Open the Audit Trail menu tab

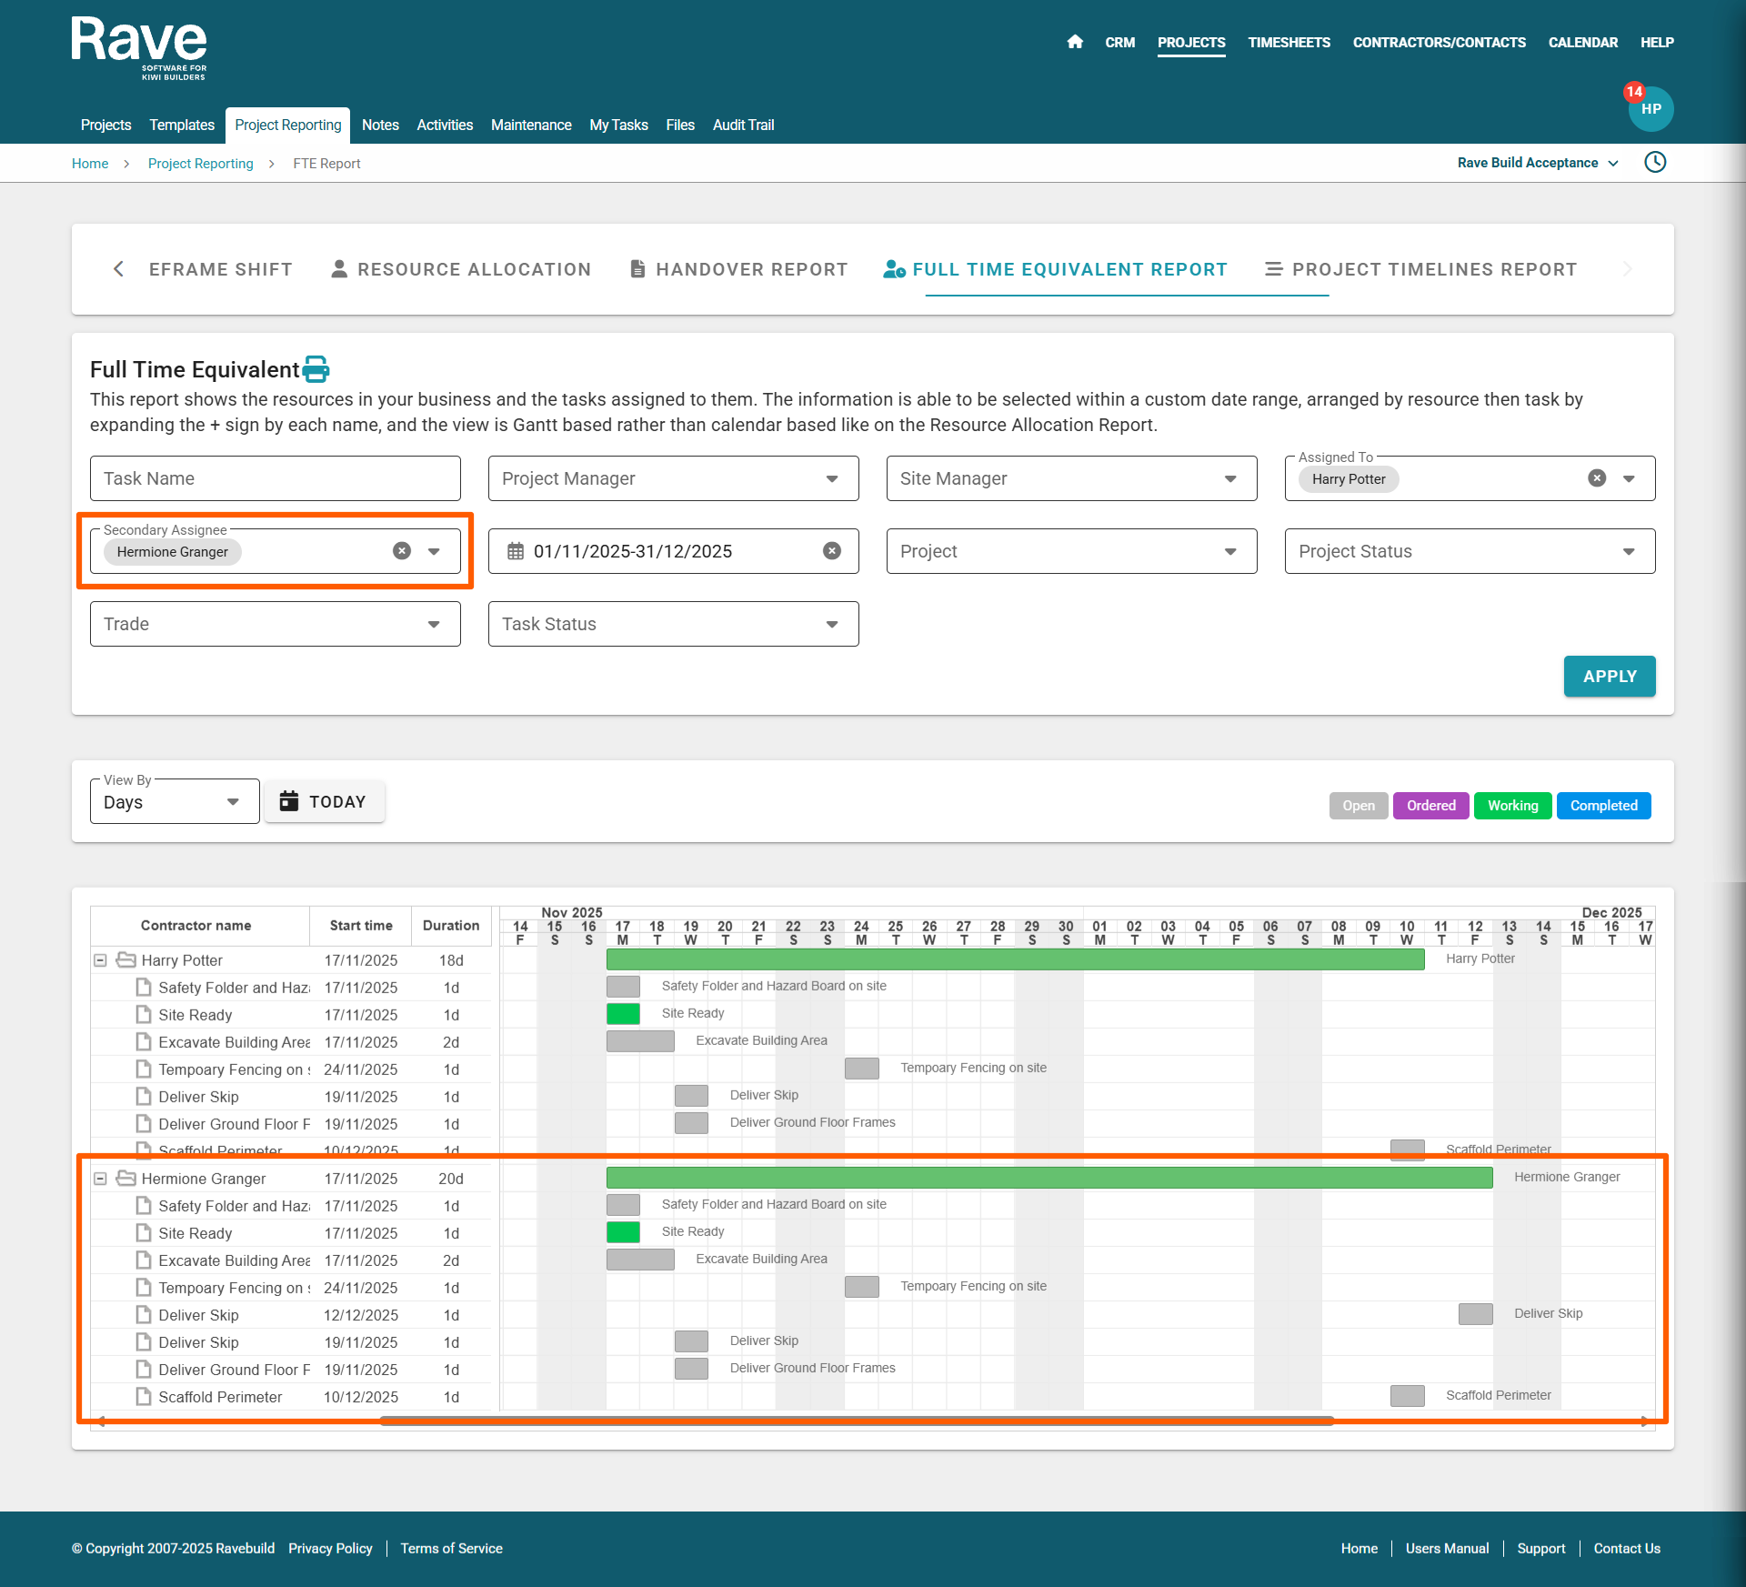(743, 125)
